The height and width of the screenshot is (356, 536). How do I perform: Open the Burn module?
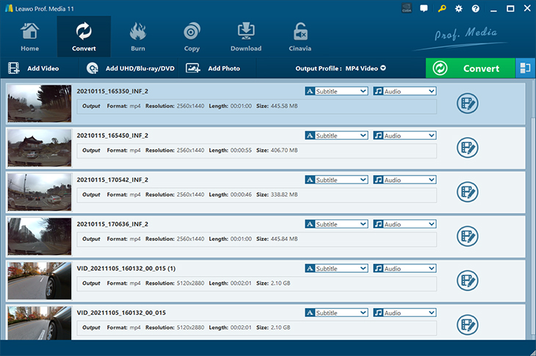point(138,37)
